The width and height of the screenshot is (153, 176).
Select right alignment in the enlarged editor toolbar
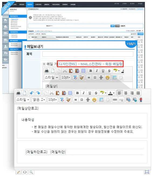point(132,93)
